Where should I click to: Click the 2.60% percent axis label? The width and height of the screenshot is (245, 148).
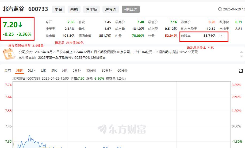point(236,97)
